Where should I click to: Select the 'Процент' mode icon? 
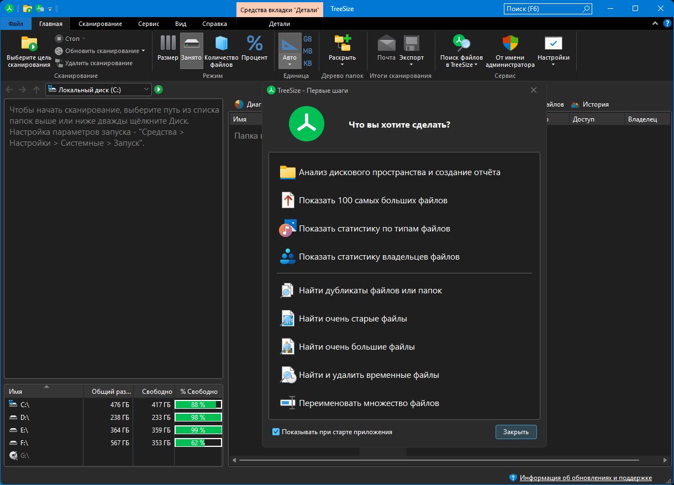click(x=254, y=44)
